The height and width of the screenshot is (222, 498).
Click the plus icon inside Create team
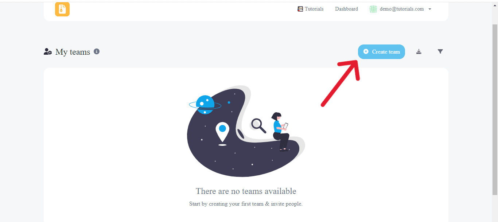click(x=366, y=52)
